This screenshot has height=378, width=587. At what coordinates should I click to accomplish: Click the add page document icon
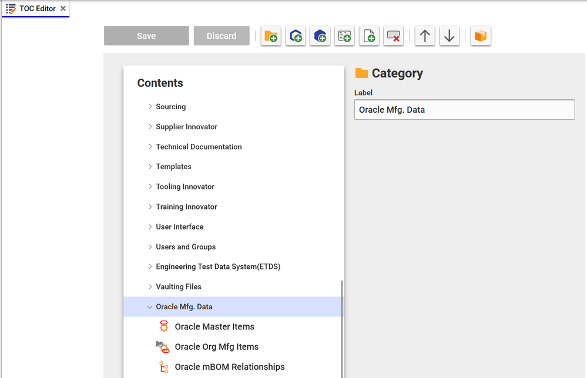pos(370,36)
